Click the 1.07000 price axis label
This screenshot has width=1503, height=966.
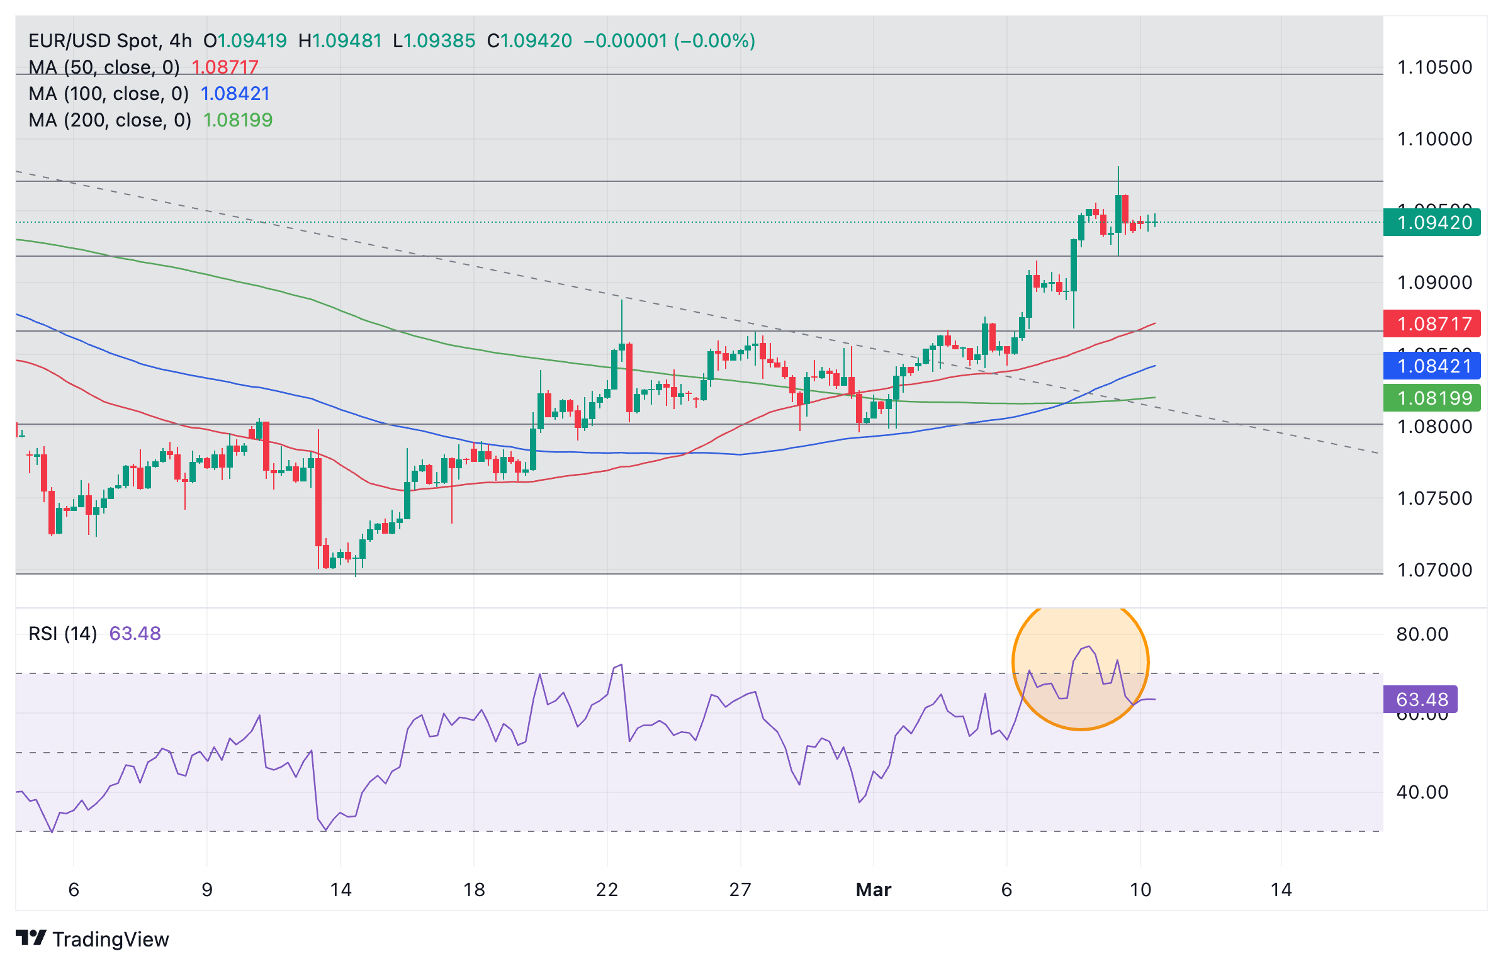pyautogui.click(x=1434, y=570)
